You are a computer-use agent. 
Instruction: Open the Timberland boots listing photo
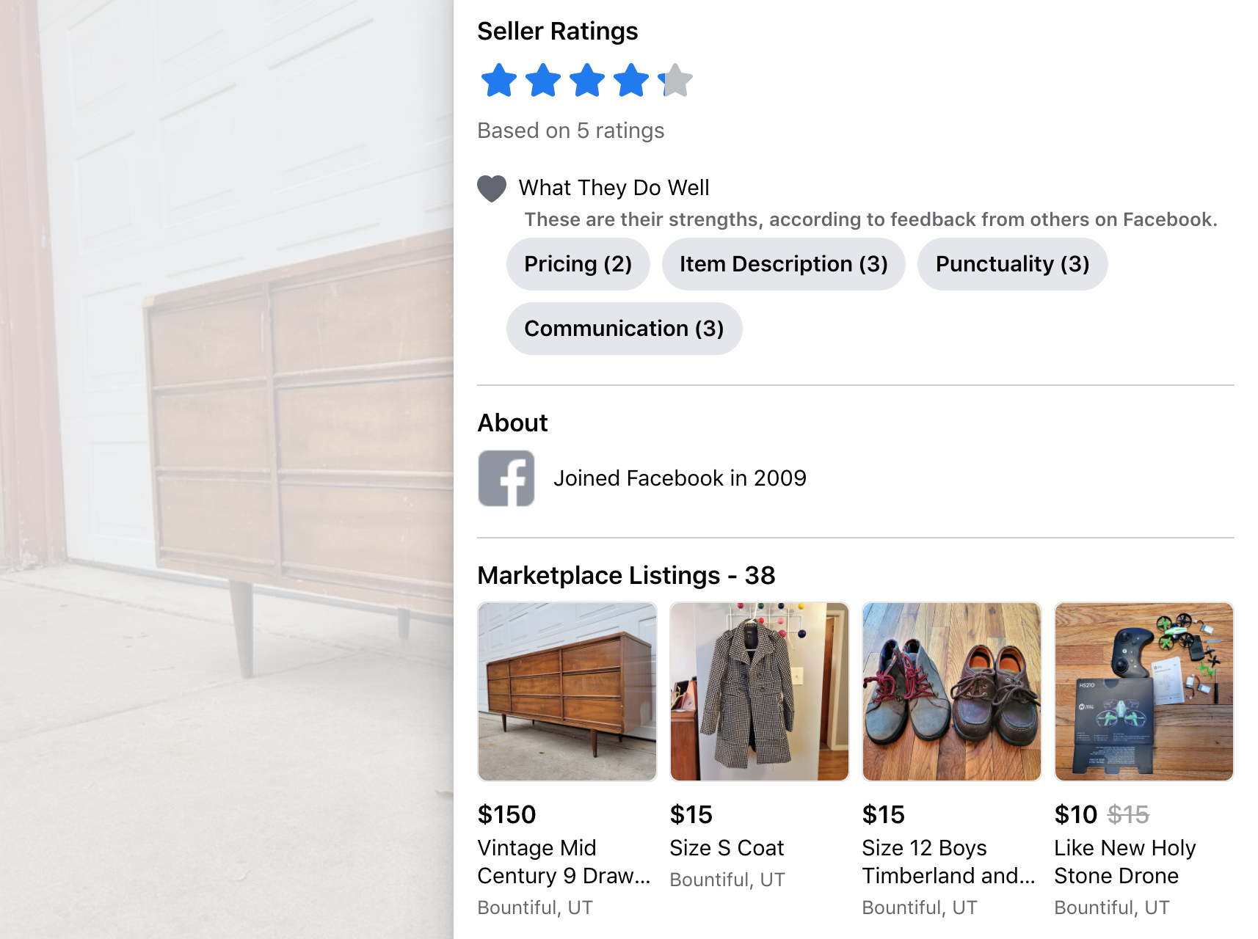pyautogui.click(x=952, y=692)
